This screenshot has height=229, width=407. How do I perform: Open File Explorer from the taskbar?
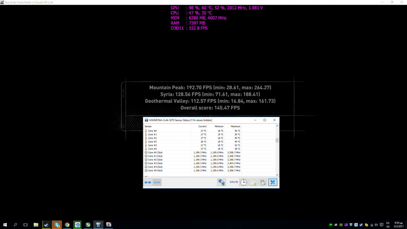[36, 225]
